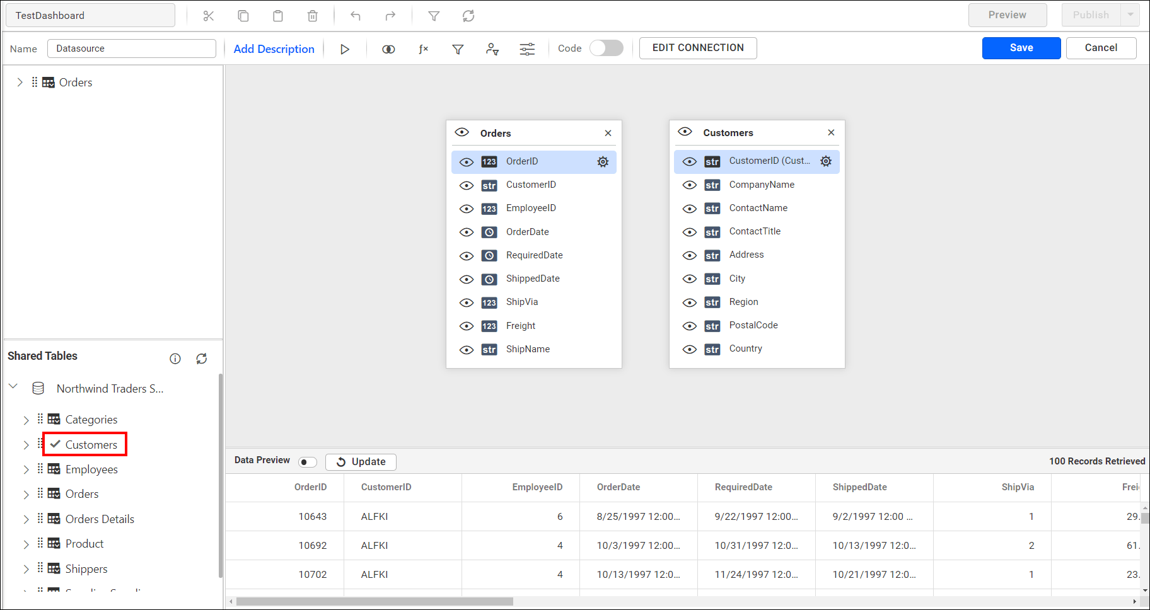Hide the Freight column

(467, 326)
